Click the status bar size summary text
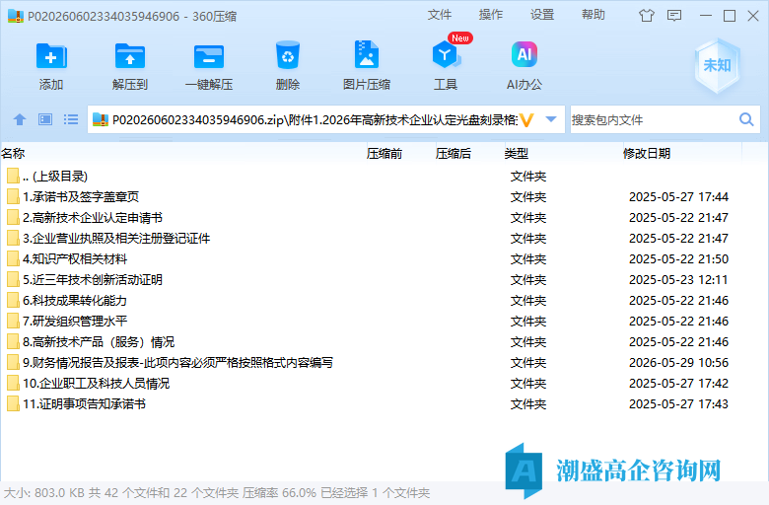Viewport: 769px width, 505px height. point(217,493)
